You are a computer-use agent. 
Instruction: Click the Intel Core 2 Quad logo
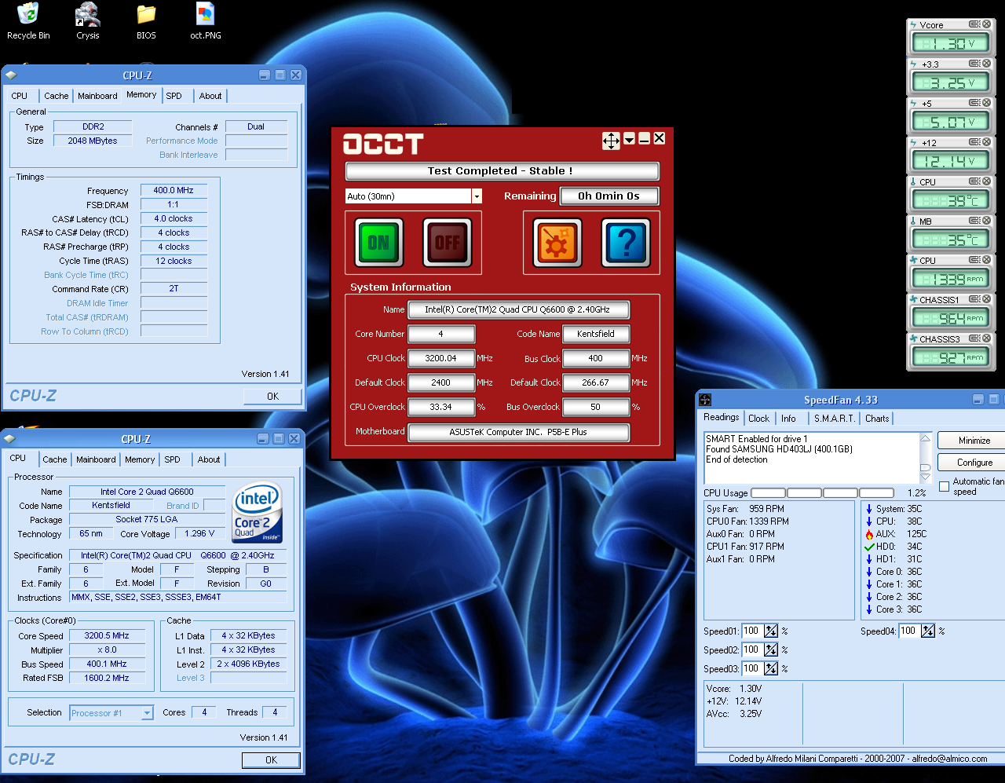tap(258, 512)
